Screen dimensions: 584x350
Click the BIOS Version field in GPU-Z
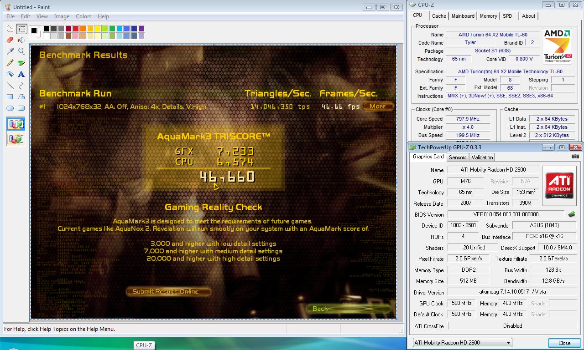(x=506, y=214)
